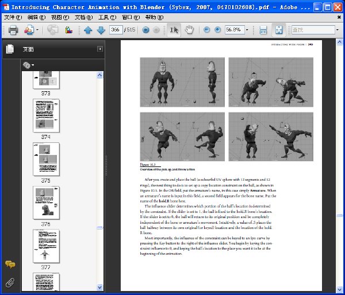Open the zoom level dropdown arrow
The width and height of the screenshot is (345, 295).
tap(247, 30)
